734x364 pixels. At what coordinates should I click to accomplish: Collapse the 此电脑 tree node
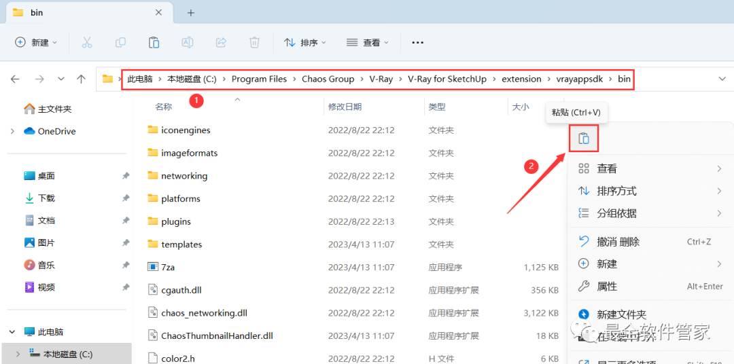12,331
